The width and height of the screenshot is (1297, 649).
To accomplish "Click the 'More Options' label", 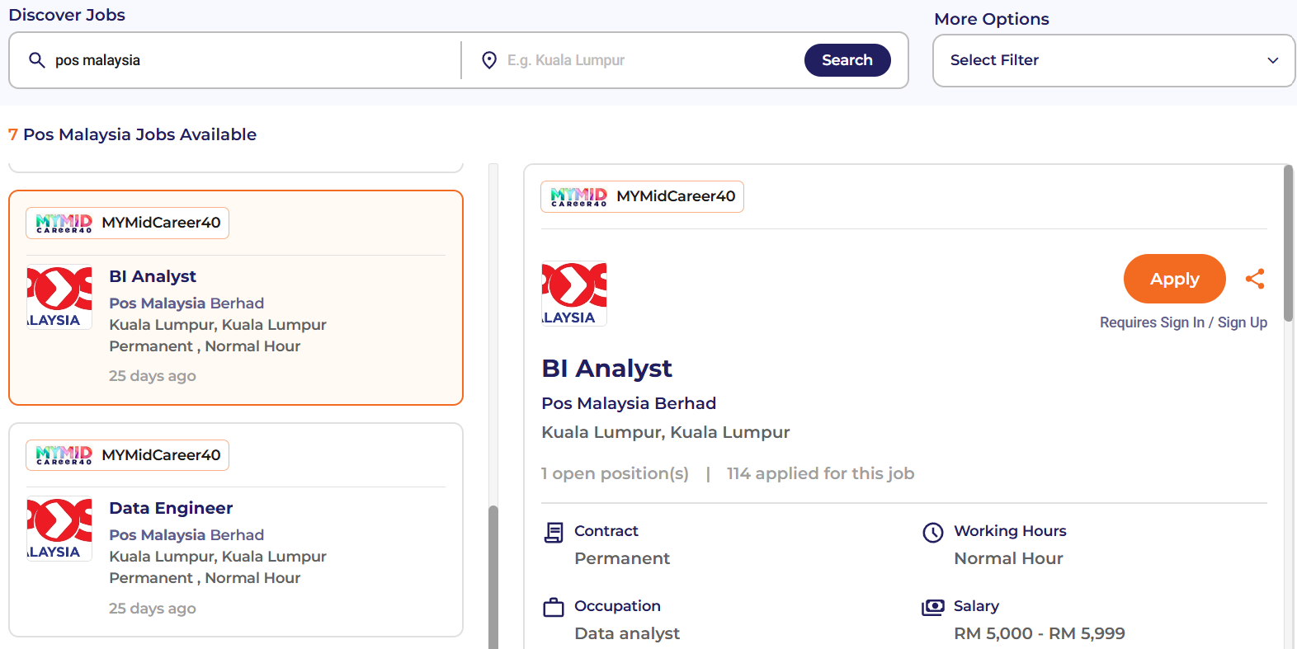I will click(x=992, y=19).
